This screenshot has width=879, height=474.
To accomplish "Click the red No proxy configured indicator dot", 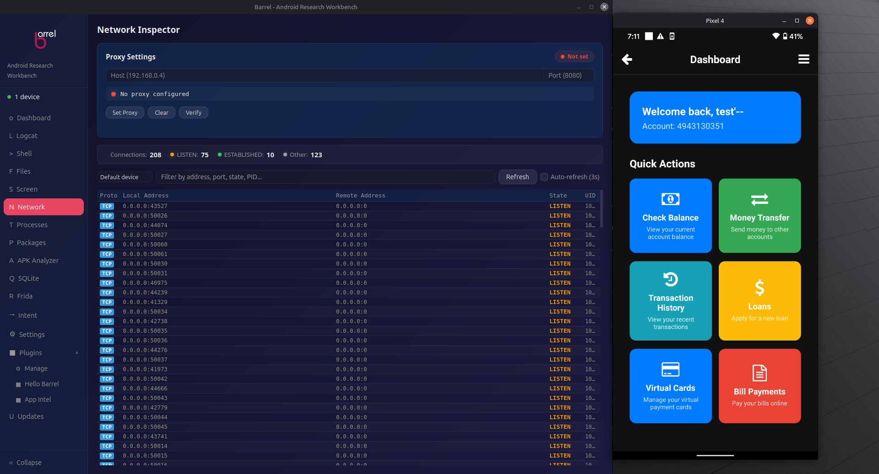I will pos(114,94).
